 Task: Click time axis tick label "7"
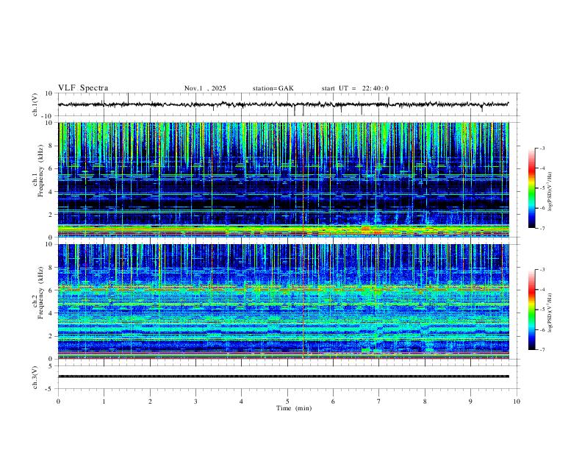click(x=379, y=401)
